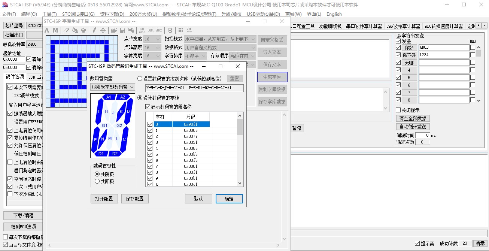489x251 pixels.
Task: Toggle 关闭提示 checkbox in multi-string panel
Action: (x=398, y=110)
